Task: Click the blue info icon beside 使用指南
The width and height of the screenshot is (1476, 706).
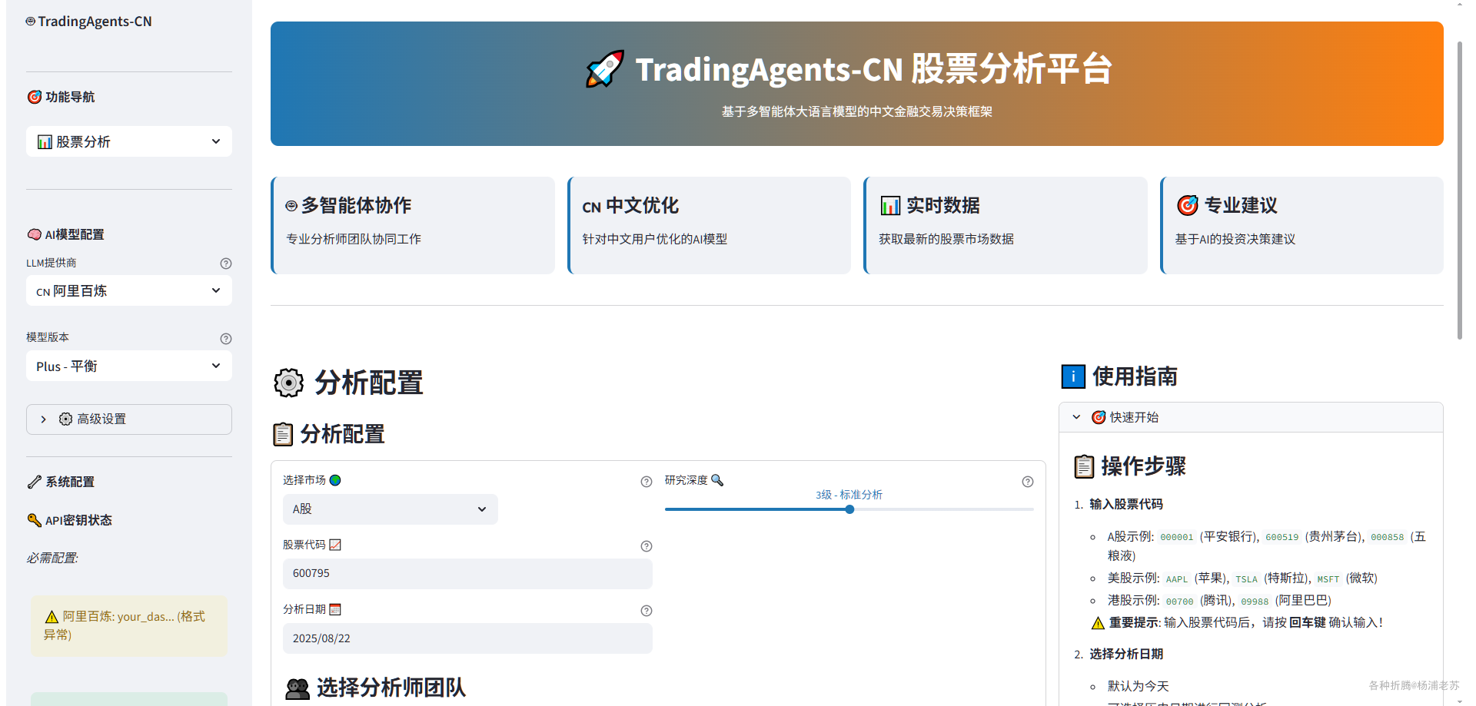Action: (x=1073, y=376)
